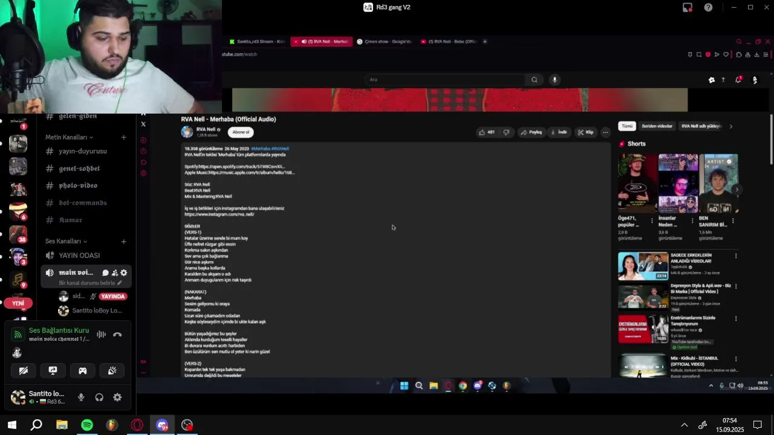Click the İndir download button

coord(559,132)
